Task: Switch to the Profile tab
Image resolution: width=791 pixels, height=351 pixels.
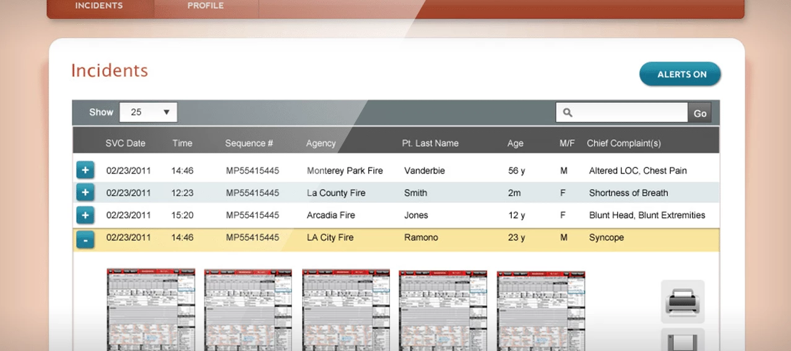Action: pos(205,6)
